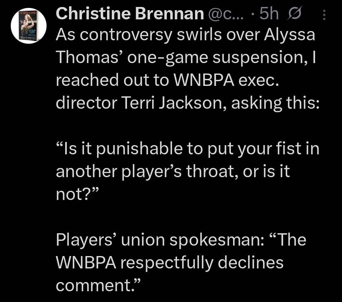Click the line starting "As controversy swirls"
The image size is (342, 302).
[185, 35]
